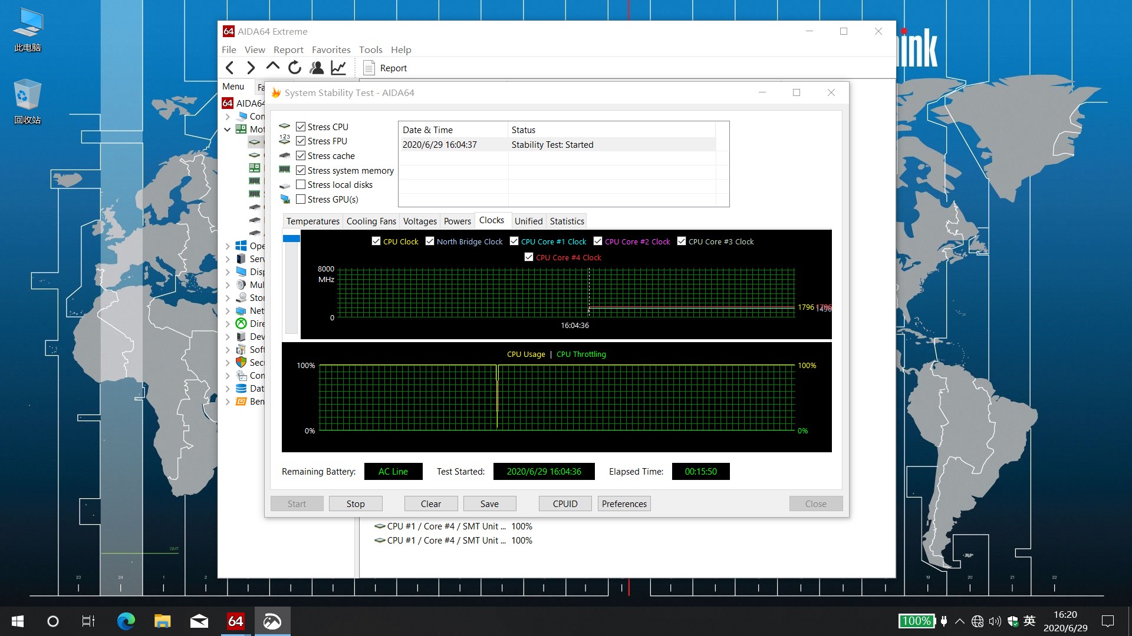
Task: Toggle CPU Core #4 Clock checkbox
Action: [x=529, y=257]
